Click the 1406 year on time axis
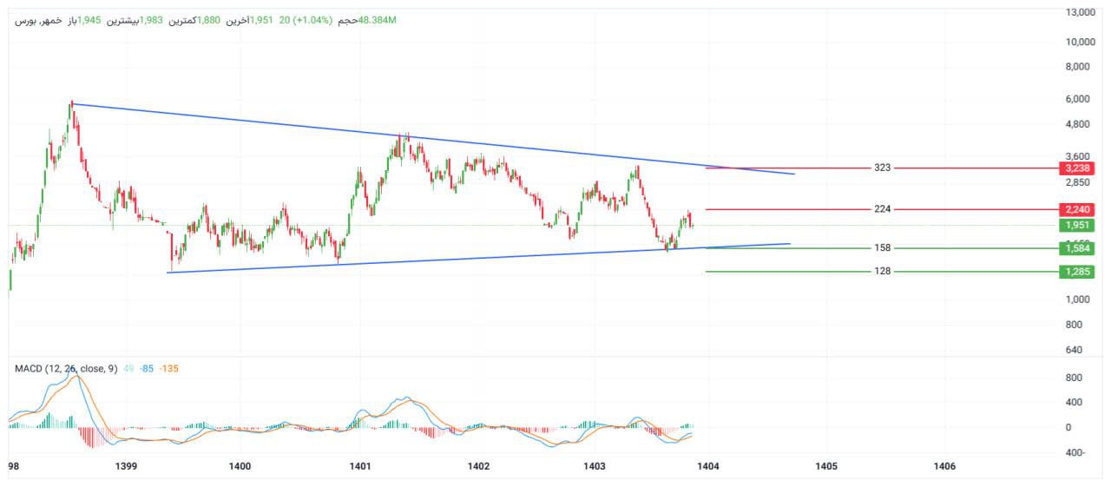 [x=943, y=466]
